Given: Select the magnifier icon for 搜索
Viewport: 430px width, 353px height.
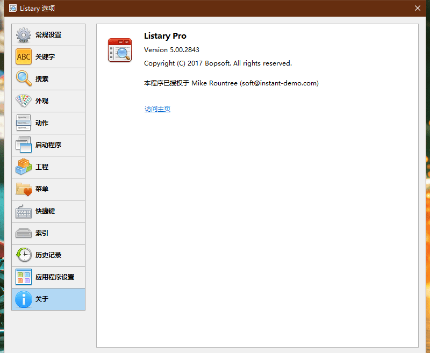Looking at the screenshot, I should coord(24,79).
